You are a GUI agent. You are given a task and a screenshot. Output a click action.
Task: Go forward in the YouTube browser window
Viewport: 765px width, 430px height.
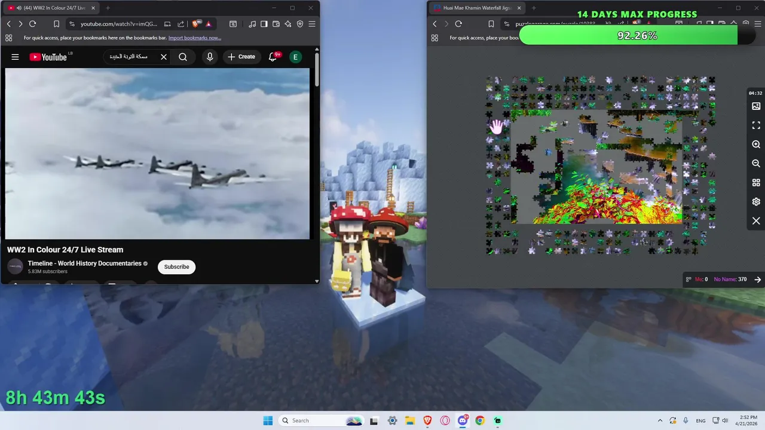(x=20, y=24)
